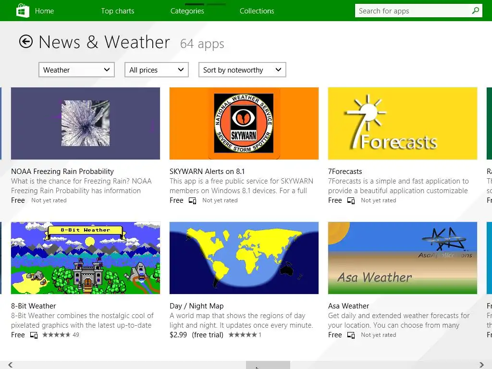This screenshot has width=492, height=369.
Task: Go back using the circled arrow button
Action: pyautogui.click(x=26, y=41)
